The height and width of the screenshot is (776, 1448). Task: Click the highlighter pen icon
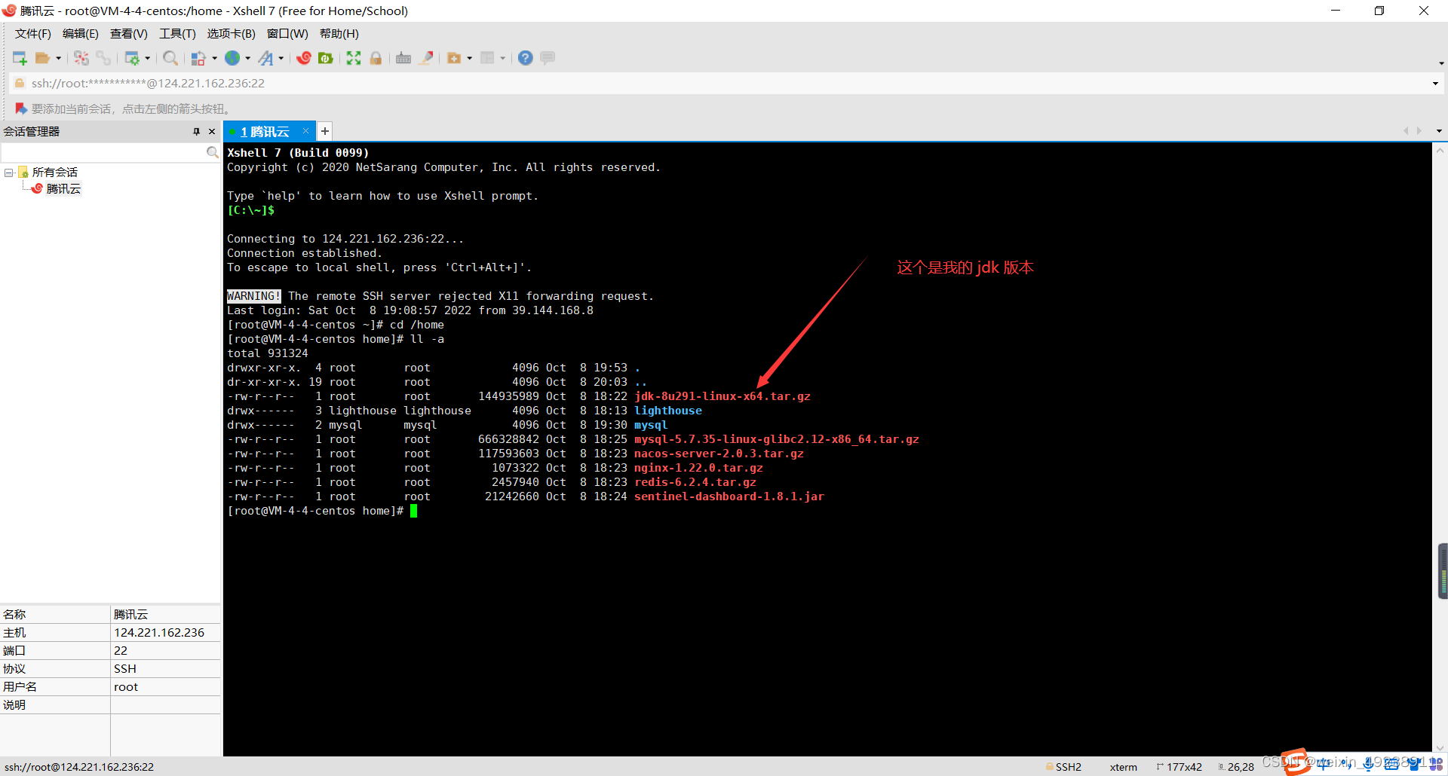click(x=426, y=58)
